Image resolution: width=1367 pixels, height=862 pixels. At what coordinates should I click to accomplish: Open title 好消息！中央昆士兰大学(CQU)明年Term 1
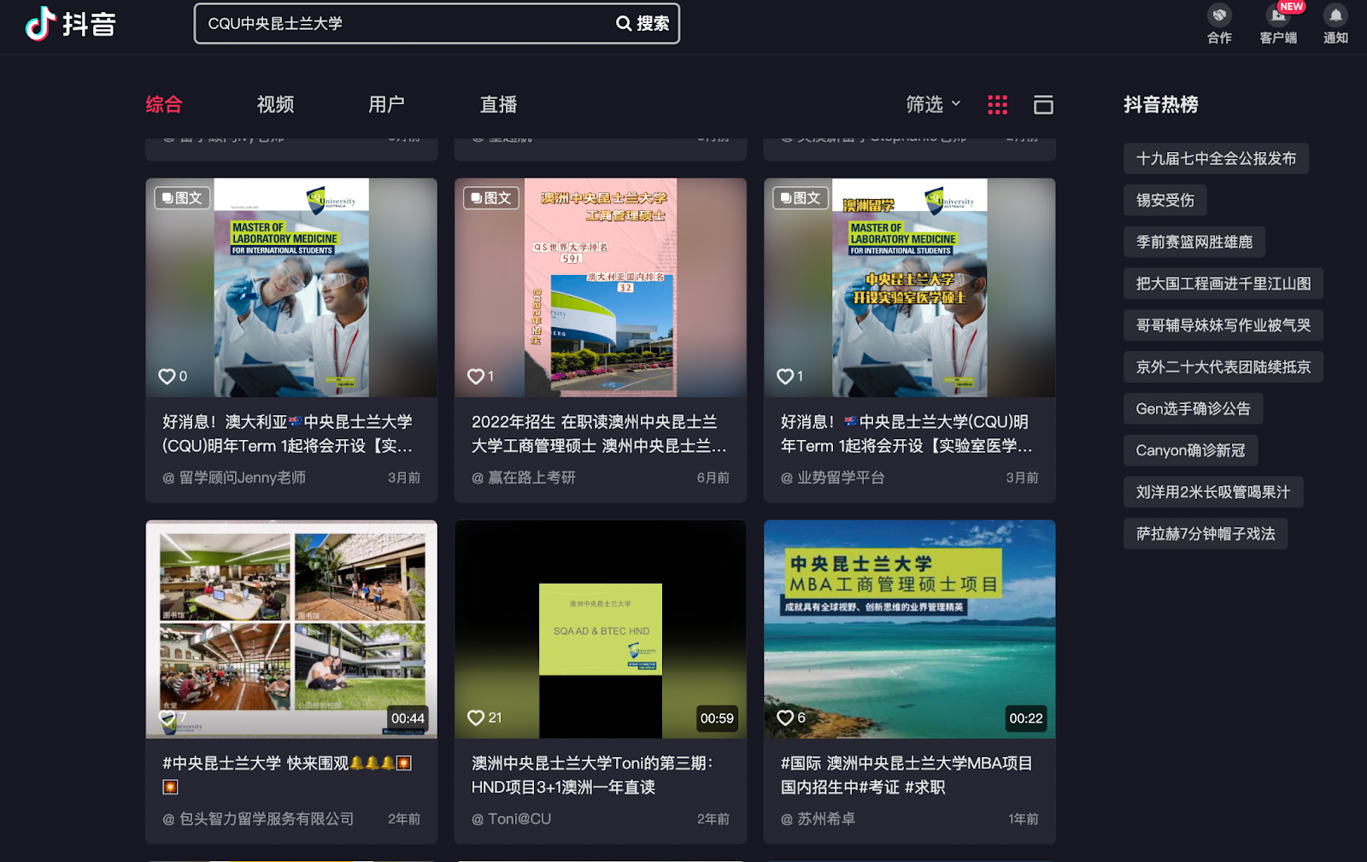pos(906,434)
